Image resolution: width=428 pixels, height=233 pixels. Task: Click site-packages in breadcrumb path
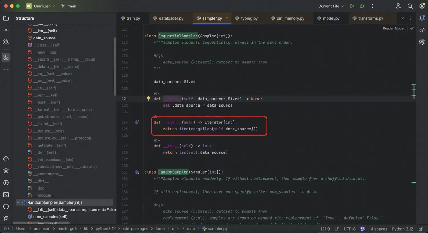135,229
